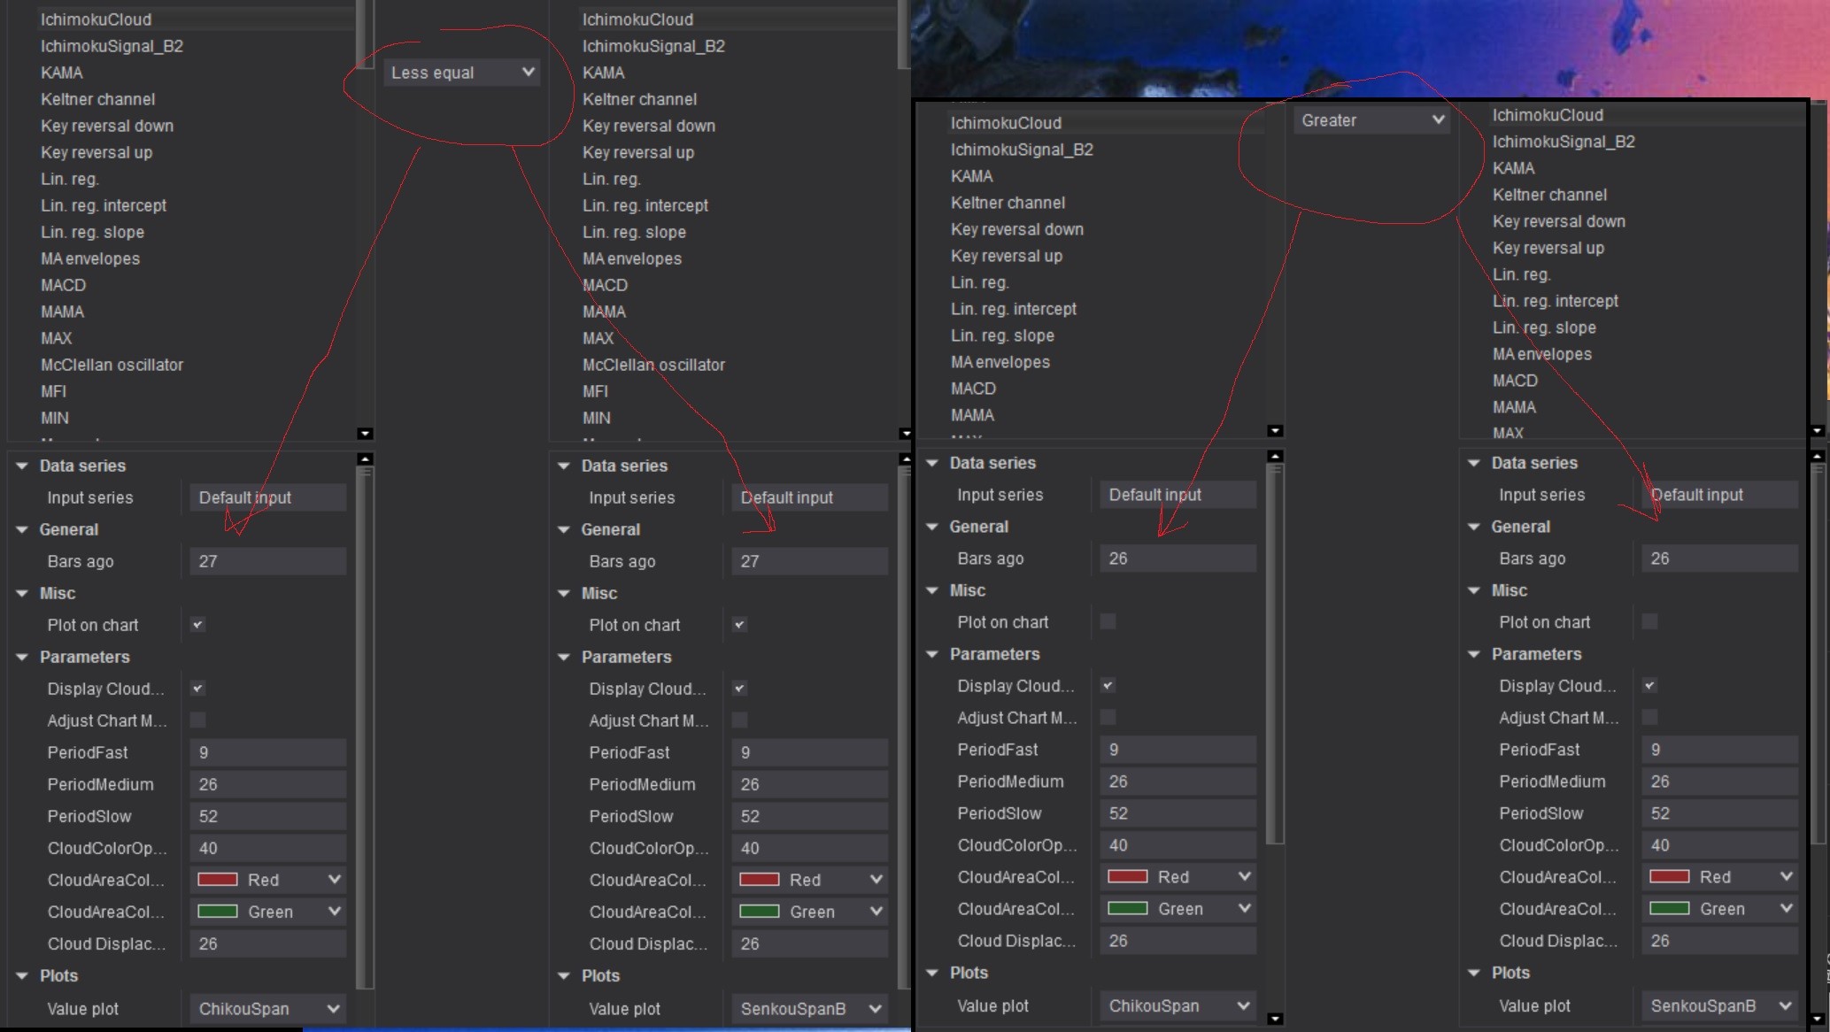Collapse the Parameters section in the leftmost panel
The height and width of the screenshot is (1032, 1830).
(22, 657)
